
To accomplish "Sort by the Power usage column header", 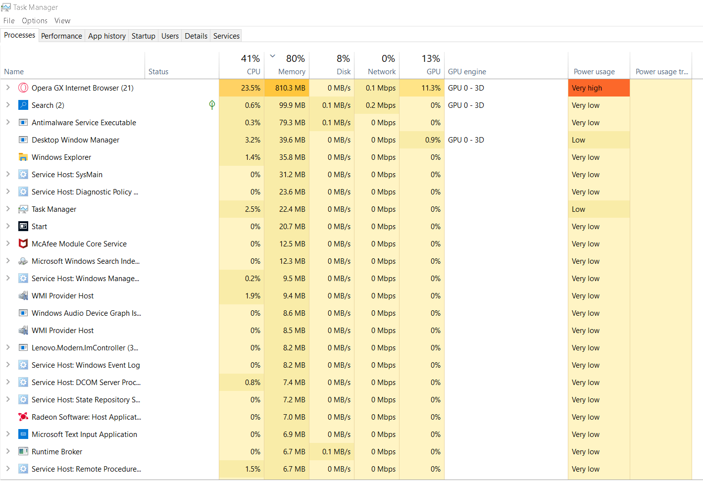I will [x=599, y=66].
